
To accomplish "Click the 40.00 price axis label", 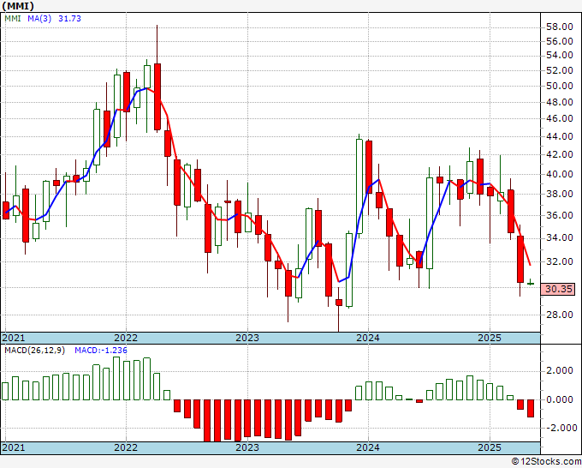I will click(x=560, y=174).
